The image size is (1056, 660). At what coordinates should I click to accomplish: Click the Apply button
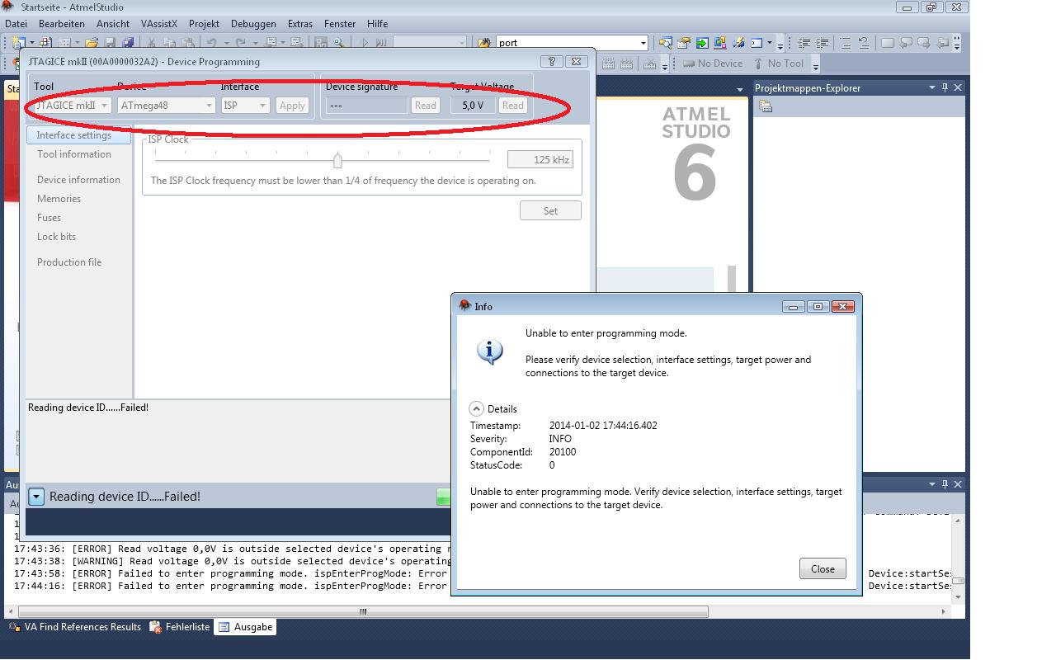pos(292,106)
